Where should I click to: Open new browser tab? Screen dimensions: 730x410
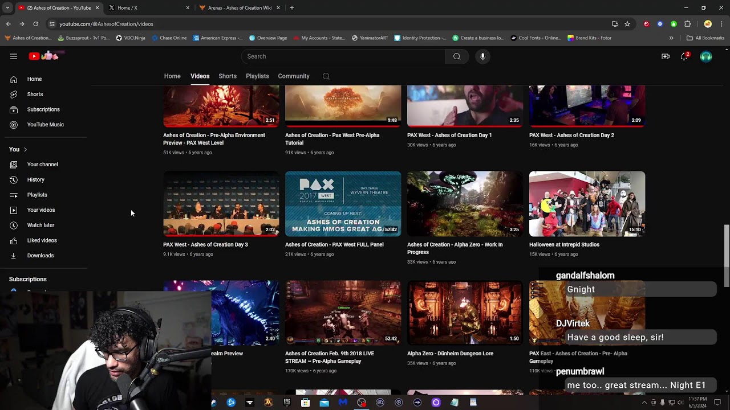(x=292, y=8)
